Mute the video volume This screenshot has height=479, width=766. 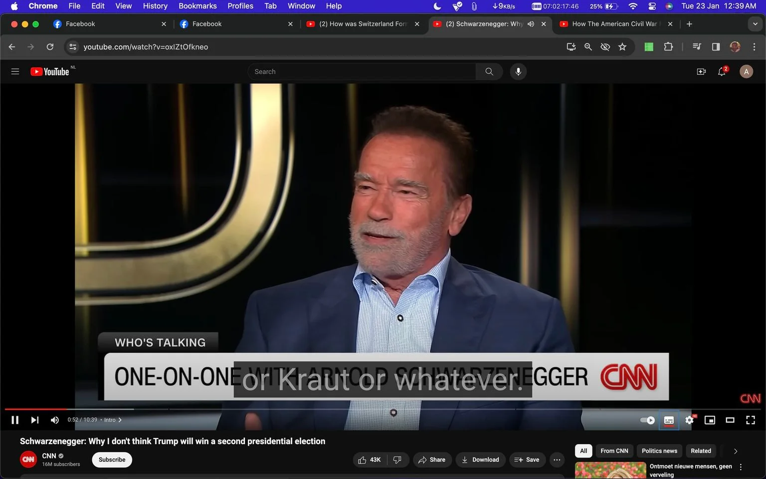55,420
